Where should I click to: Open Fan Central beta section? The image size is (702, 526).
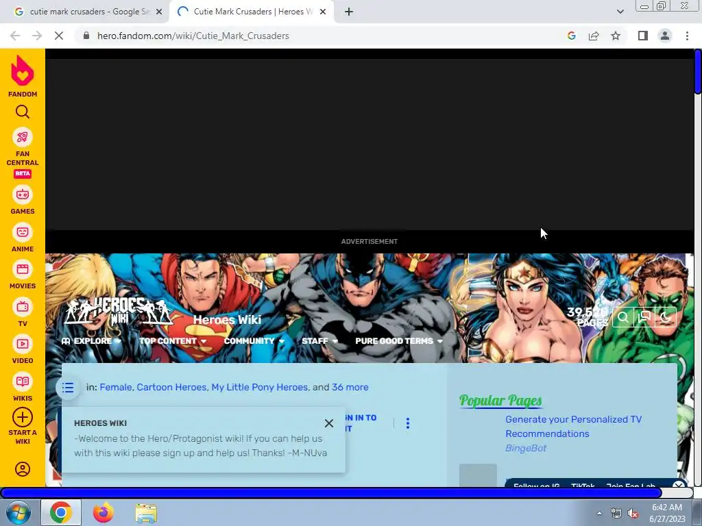[x=23, y=153]
